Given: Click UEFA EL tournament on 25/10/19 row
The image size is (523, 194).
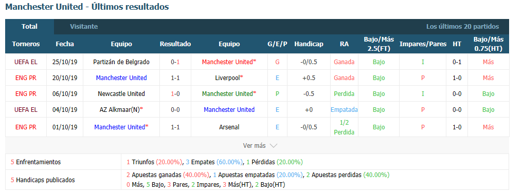Looking at the screenshot, I should [x=26, y=62].
